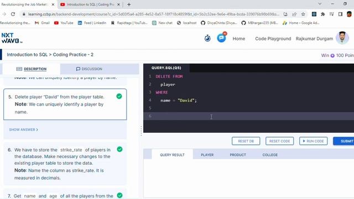
Task: Switch to the College table tab
Action: tap(270, 155)
